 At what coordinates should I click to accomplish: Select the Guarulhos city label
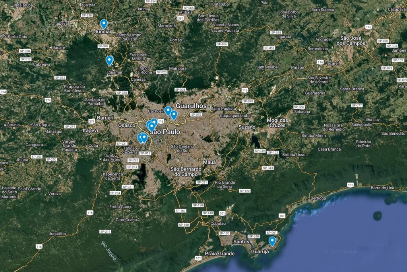click(x=191, y=106)
